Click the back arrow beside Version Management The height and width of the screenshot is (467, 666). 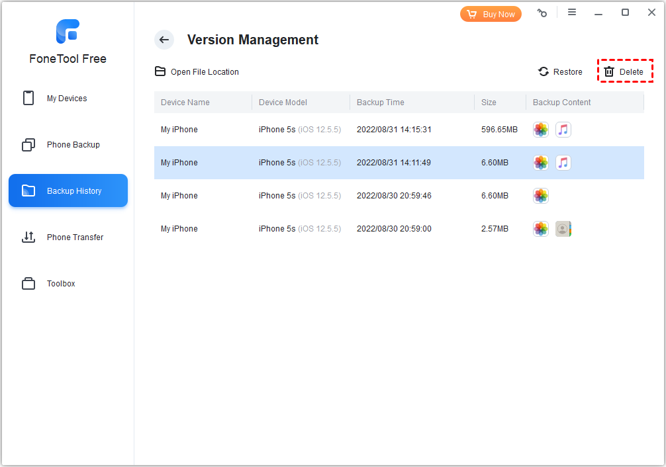tap(164, 40)
